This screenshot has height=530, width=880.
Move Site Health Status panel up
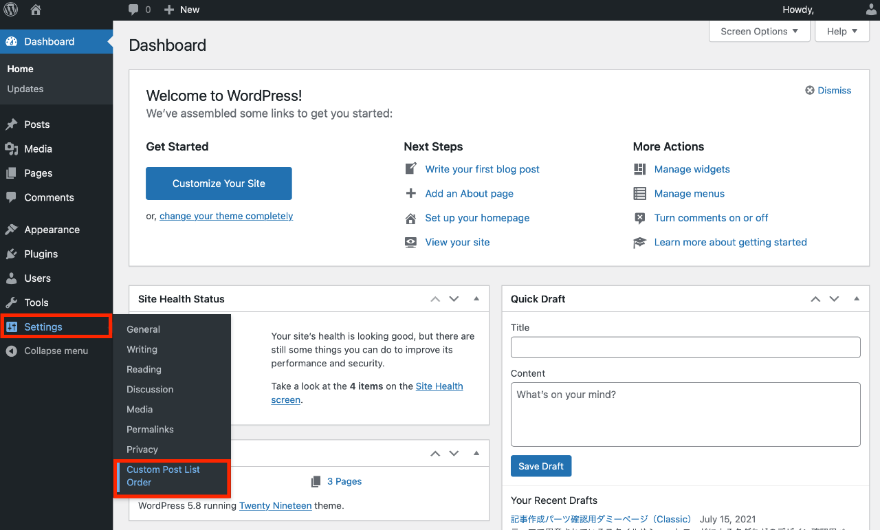[434, 299]
